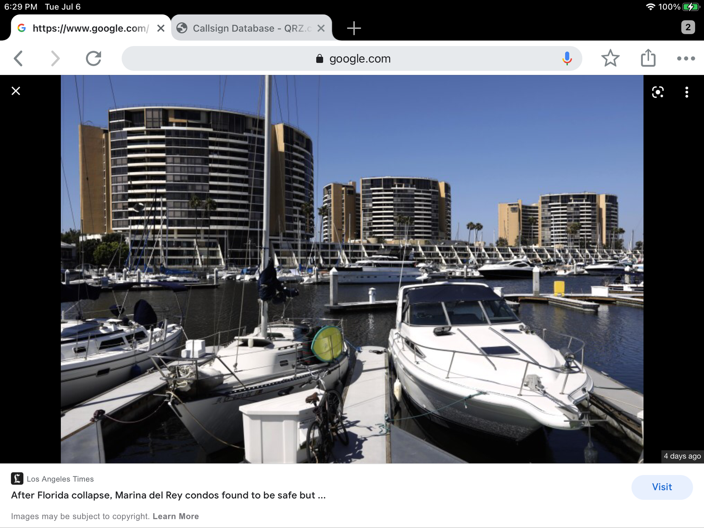Bookmark page with star icon
The image size is (704, 528).
pos(610,58)
